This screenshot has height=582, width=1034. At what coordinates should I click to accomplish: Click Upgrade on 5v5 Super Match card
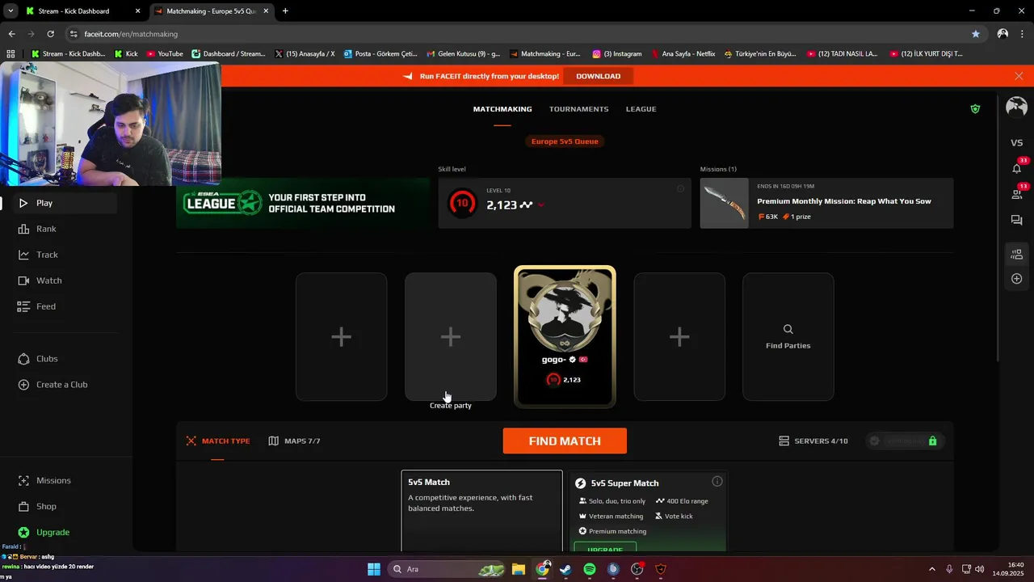605,548
